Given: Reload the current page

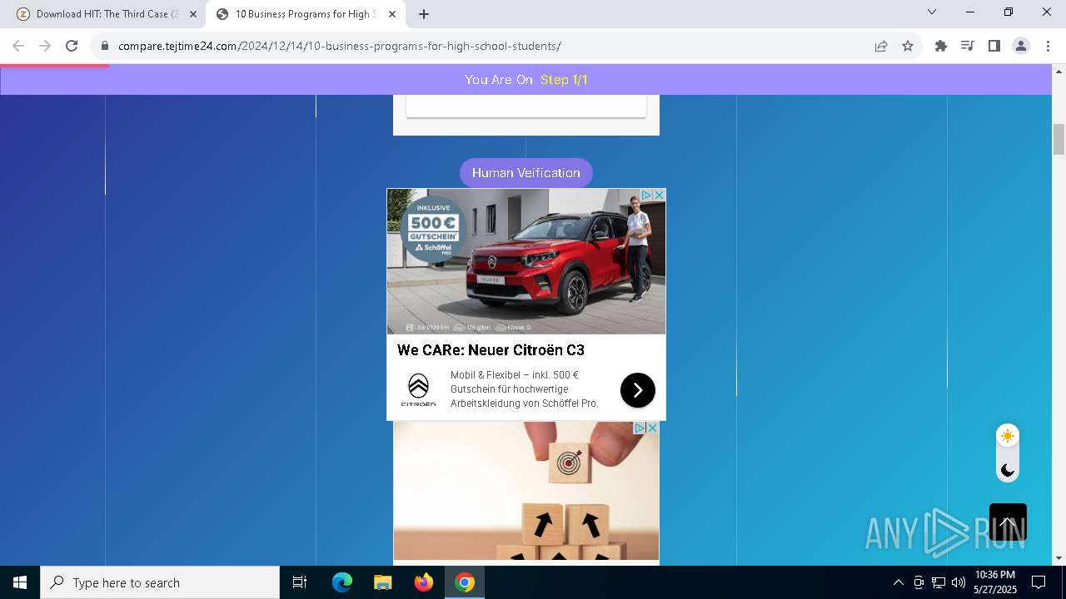Looking at the screenshot, I should pyautogui.click(x=72, y=46).
